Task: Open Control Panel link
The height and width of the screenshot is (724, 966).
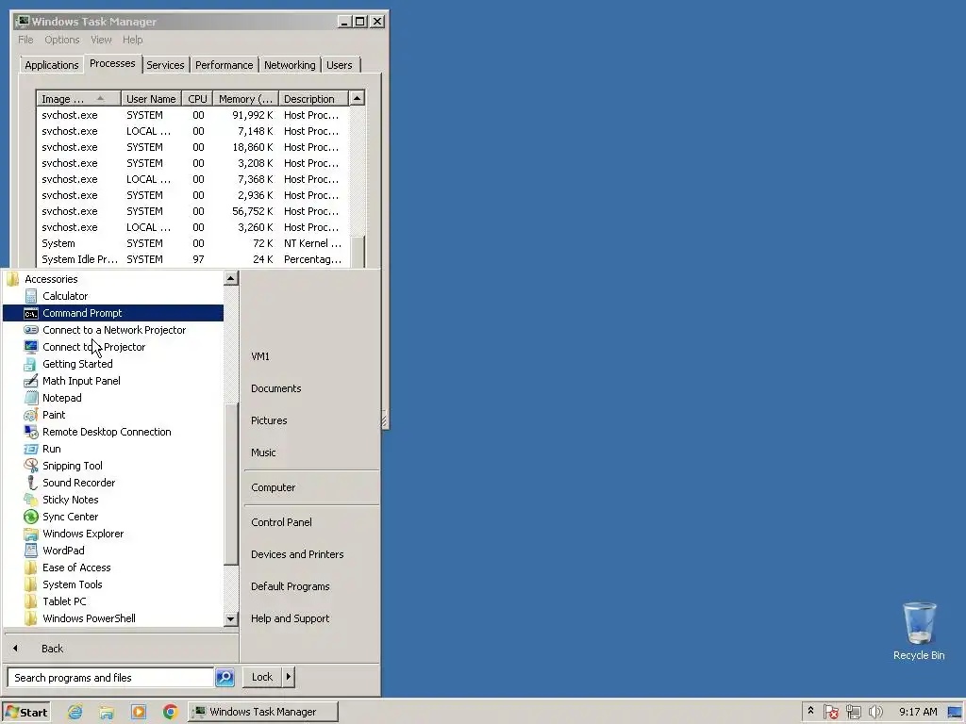Action: [x=281, y=522]
